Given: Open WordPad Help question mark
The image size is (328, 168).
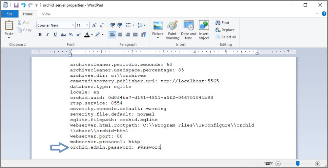Looking at the screenshot, I should [324, 14].
